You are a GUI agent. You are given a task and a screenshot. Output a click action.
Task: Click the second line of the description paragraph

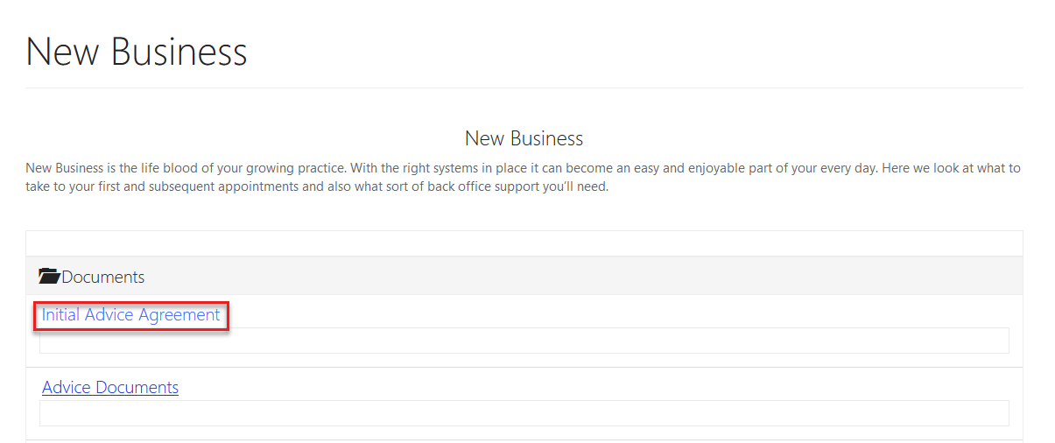tap(317, 187)
